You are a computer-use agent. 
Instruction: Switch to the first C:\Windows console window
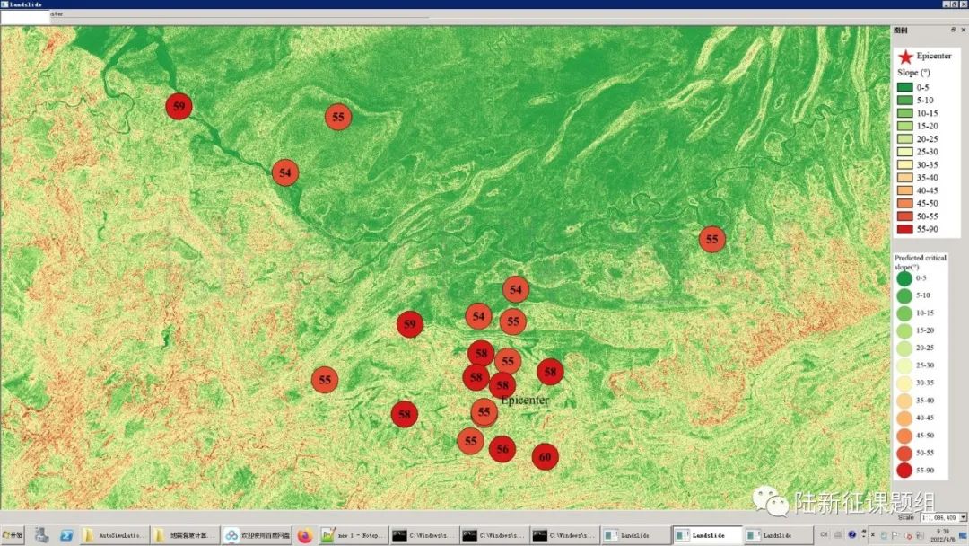tap(423, 535)
